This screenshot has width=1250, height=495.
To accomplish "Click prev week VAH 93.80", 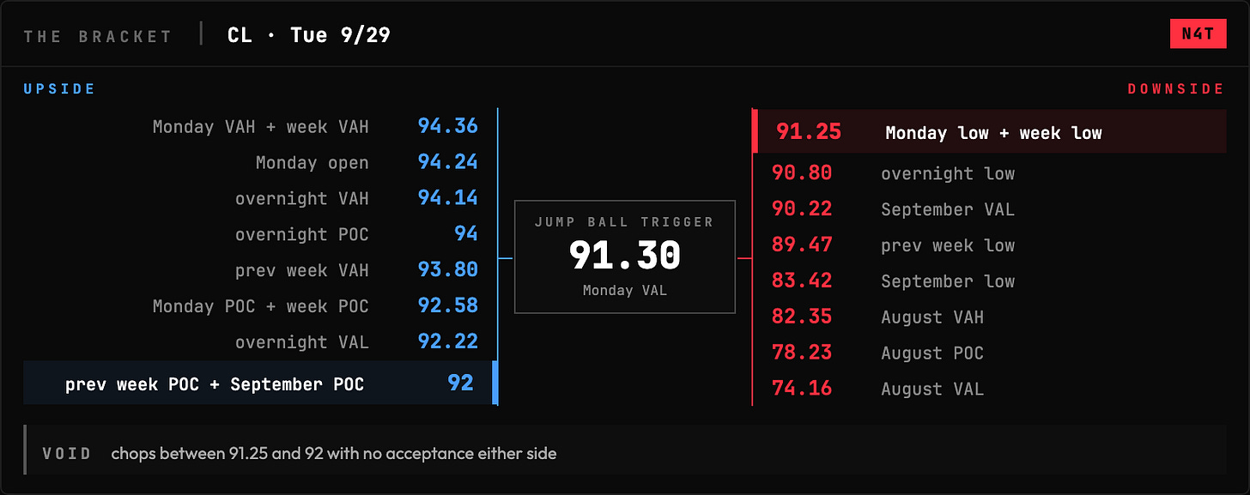I will pos(447,270).
